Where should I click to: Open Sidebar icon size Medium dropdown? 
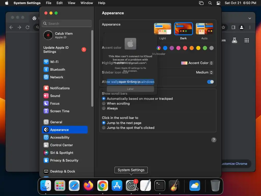(x=204, y=72)
